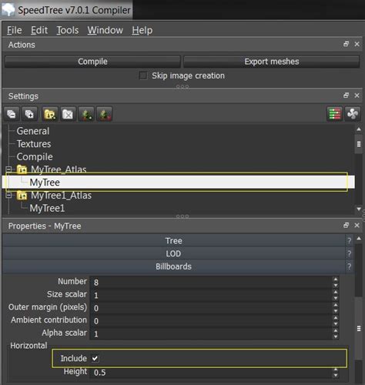Open the Edit menu
Image resolution: width=365 pixels, height=385 pixels.
coord(39,30)
